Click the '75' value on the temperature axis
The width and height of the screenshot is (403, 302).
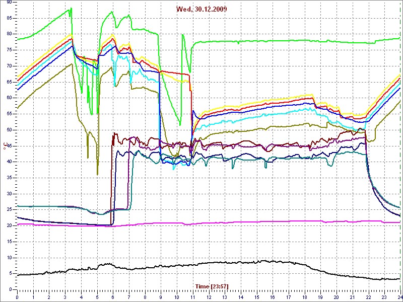click(x=9, y=50)
